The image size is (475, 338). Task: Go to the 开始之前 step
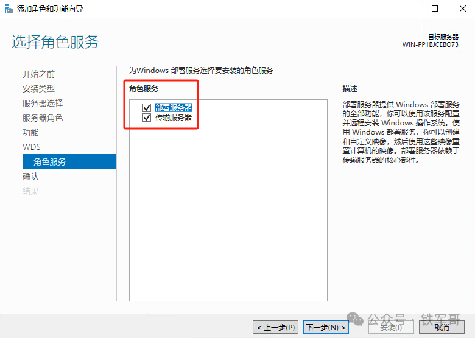[38, 74]
